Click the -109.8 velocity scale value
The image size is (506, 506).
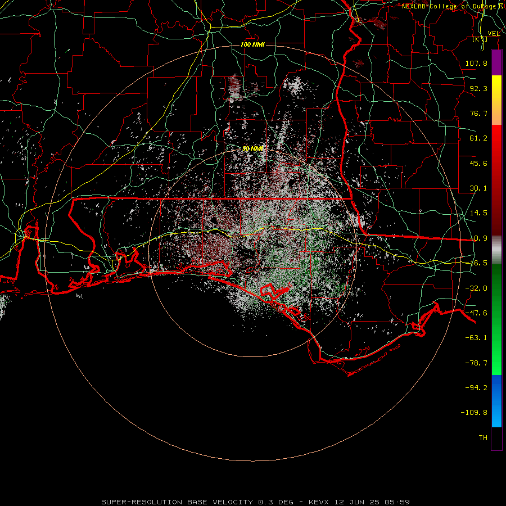click(474, 413)
